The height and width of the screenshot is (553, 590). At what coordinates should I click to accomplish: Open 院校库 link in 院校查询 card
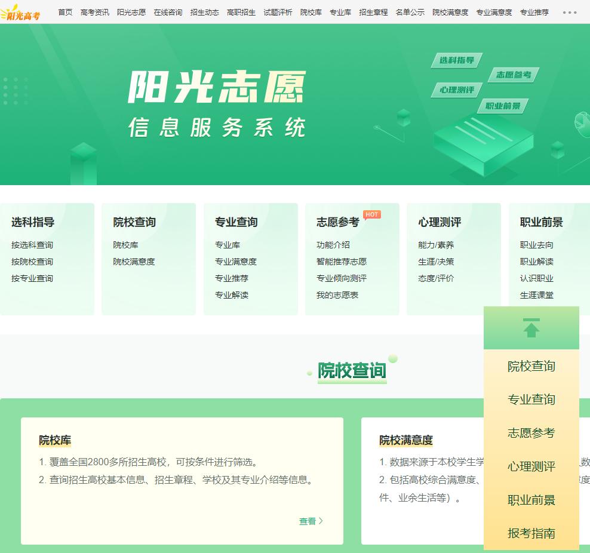pos(125,245)
